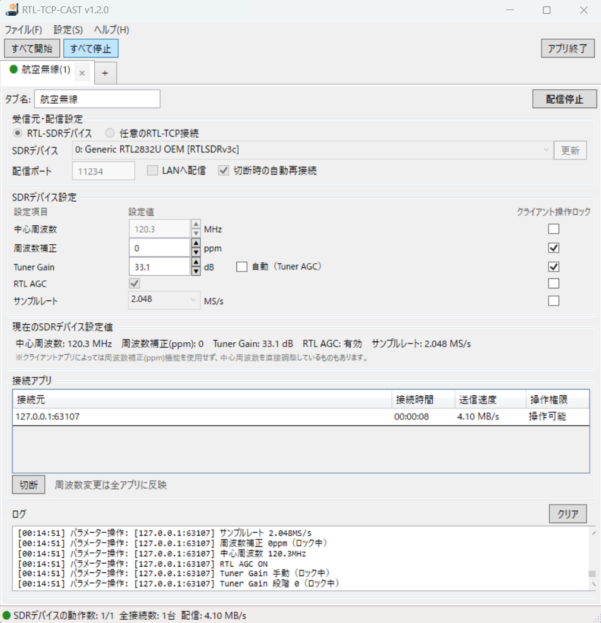The image size is (601, 623).
Task: Click the アプリ終了 button
Action: [x=568, y=49]
